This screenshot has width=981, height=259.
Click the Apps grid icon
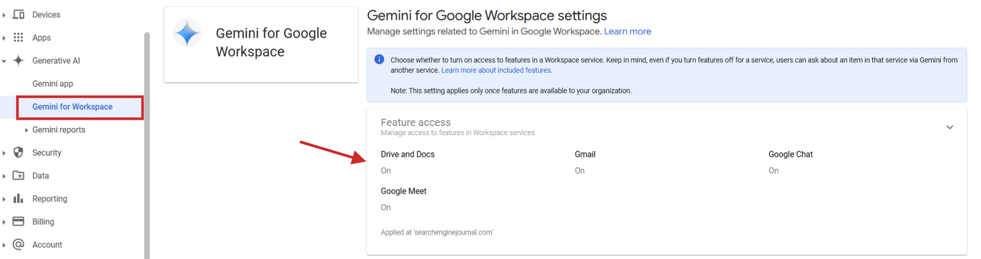pyautogui.click(x=18, y=37)
